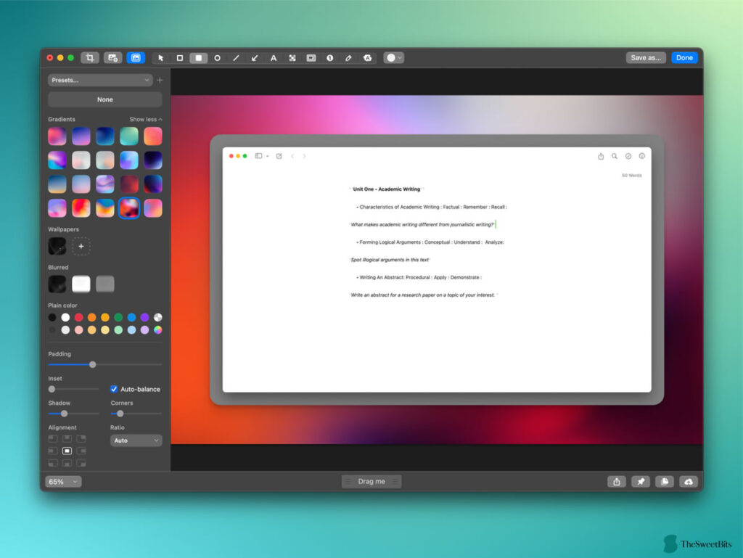
Task: Select the filled Rectangle tool
Action: click(x=199, y=57)
